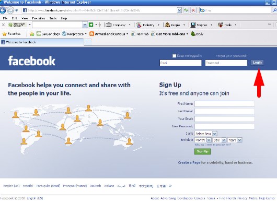
Task: Click Why do I need to provide this
Action: click(213, 145)
